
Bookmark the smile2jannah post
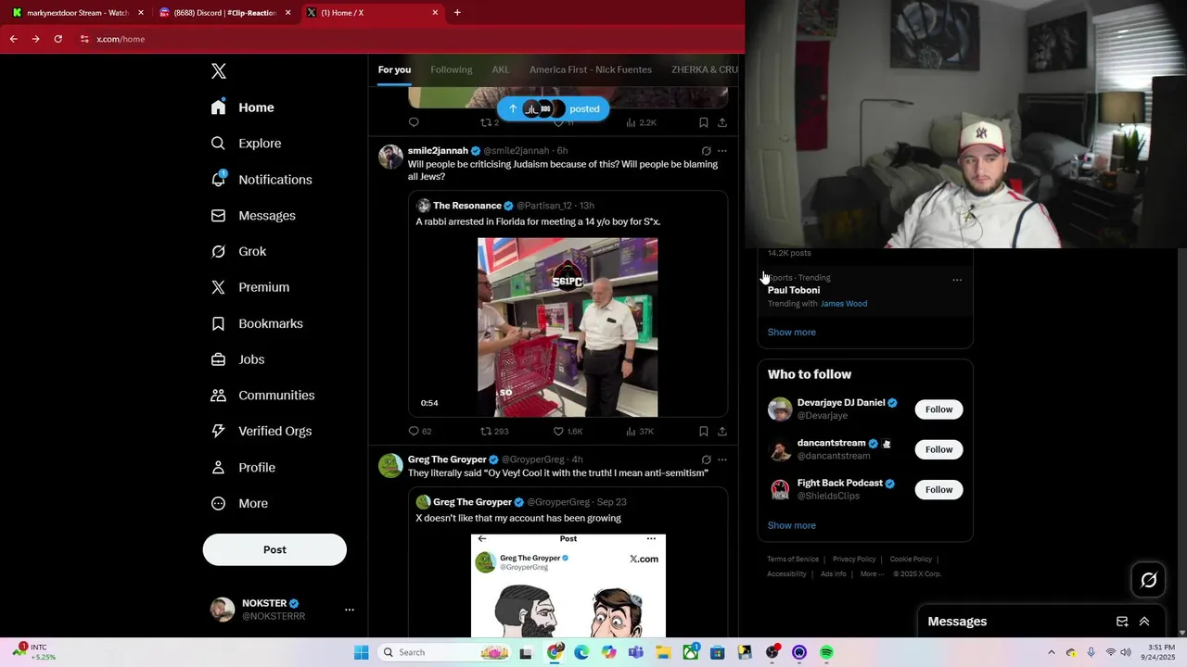[x=704, y=431]
